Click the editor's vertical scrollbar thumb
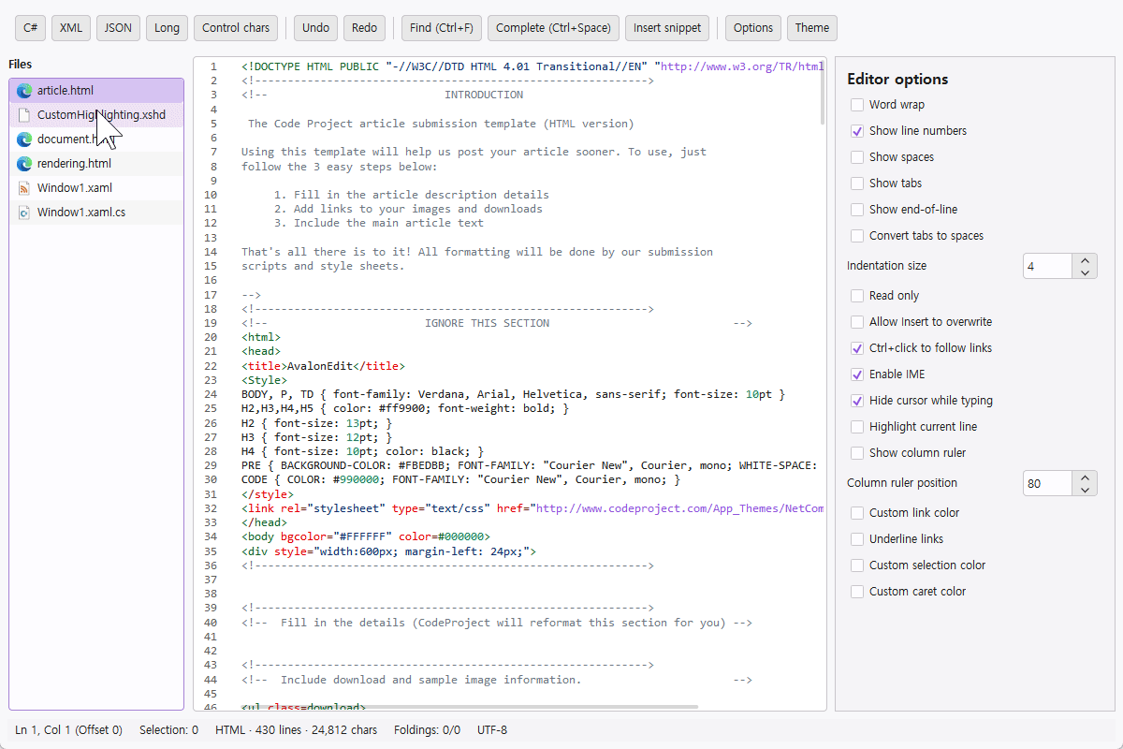This screenshot has height=749, width=1123. pos(824,92)
